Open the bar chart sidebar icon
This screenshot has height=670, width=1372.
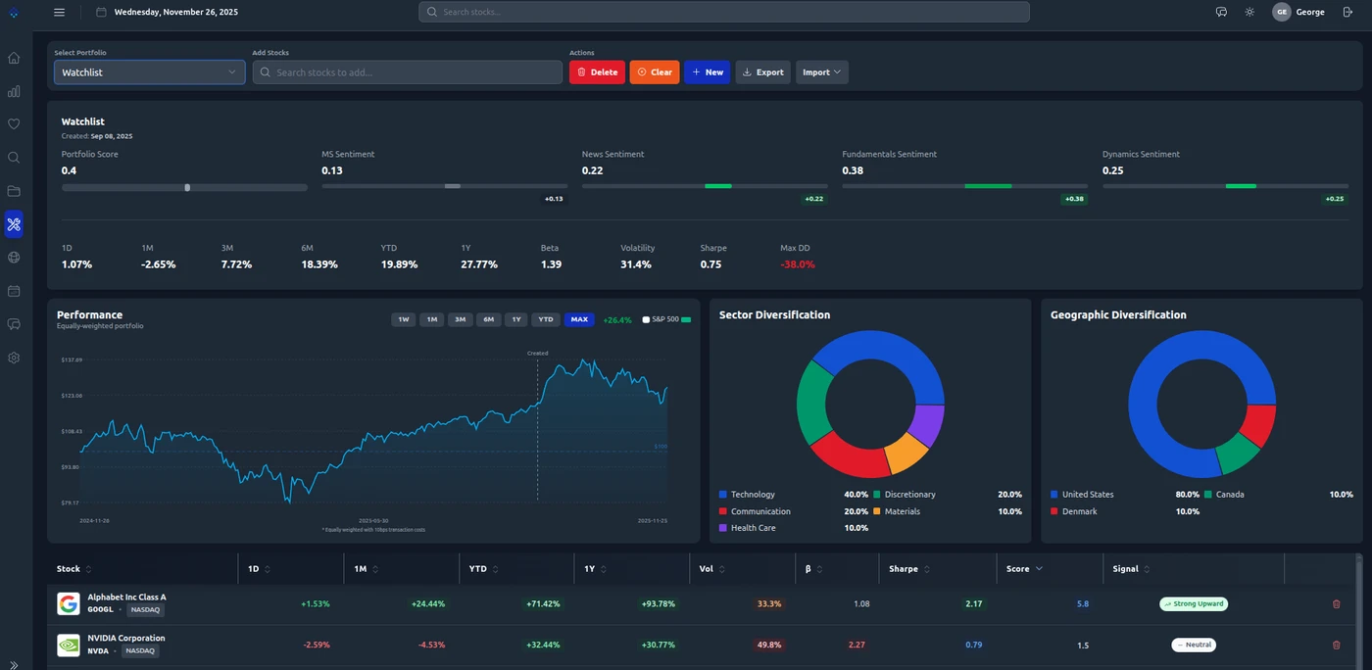tap(14, 91)
